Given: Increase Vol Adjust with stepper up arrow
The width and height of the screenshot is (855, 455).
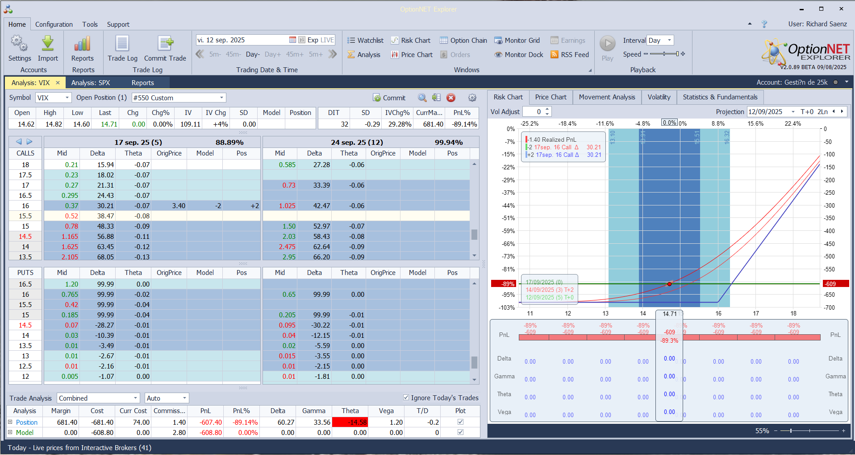Looking at the screenshot, I should coord(547,109).
